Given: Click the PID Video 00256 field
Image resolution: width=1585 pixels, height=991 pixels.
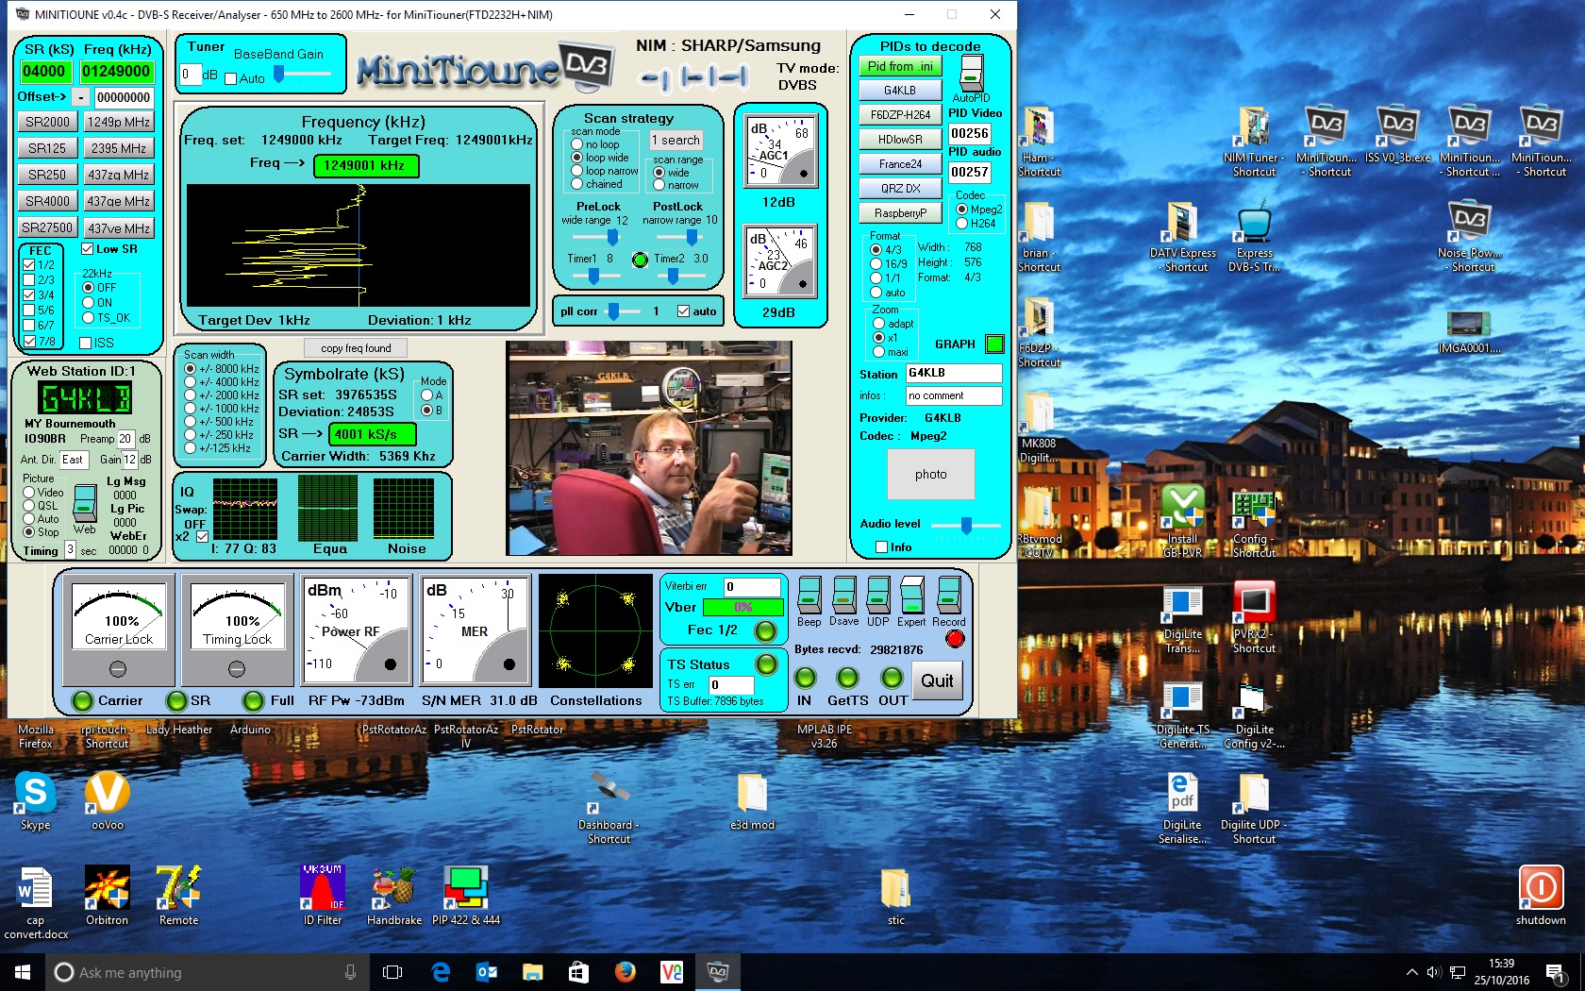Looking at the screenshot, I should click(x=970, y=134).
